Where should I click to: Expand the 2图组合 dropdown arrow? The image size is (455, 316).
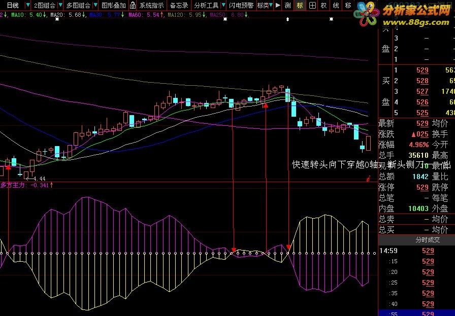pyautogui.click(x=60, y=5)
